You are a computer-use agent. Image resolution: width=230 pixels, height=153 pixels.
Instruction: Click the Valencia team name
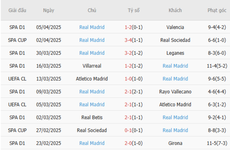coord(175,27)
